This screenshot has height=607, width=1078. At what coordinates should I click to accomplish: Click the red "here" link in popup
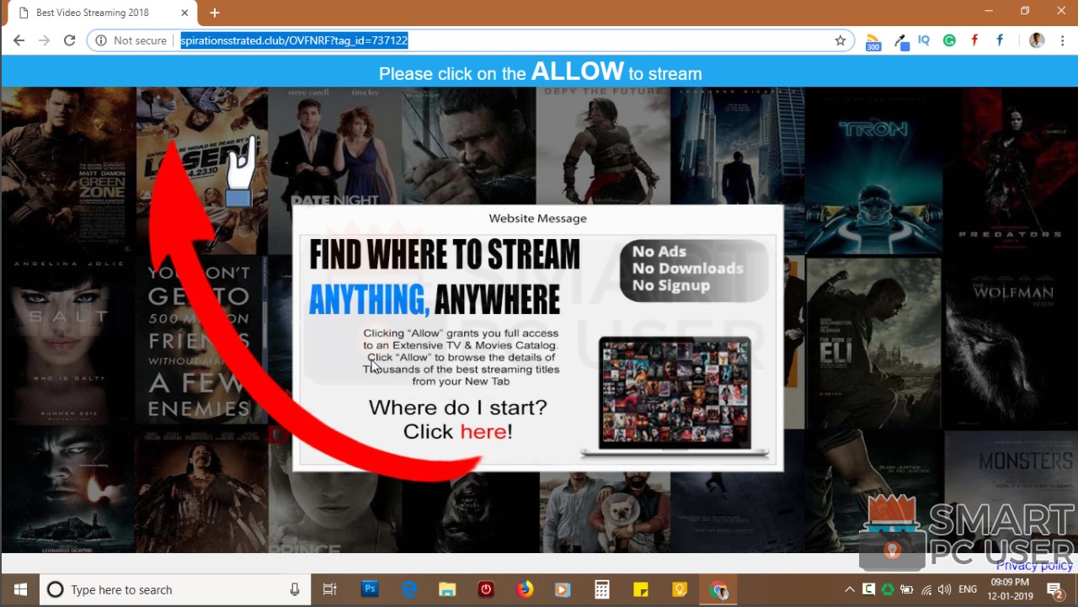[x=483, y=432]
